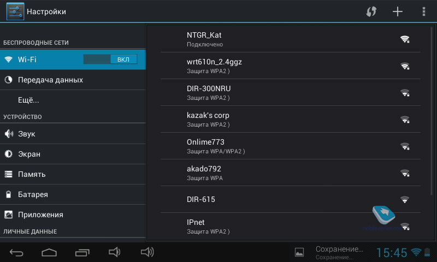The image size is (437, 262).
Task: Open Память settings
Action: tap(73, 174)
